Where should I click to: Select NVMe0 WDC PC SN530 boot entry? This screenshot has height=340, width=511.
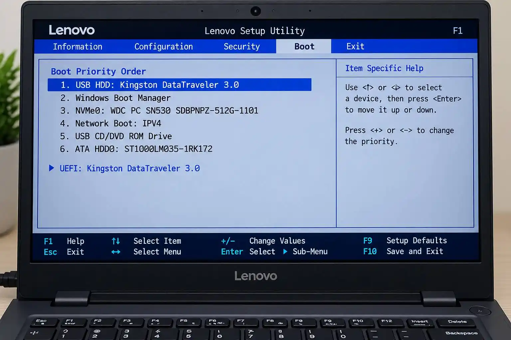[159, 111]
